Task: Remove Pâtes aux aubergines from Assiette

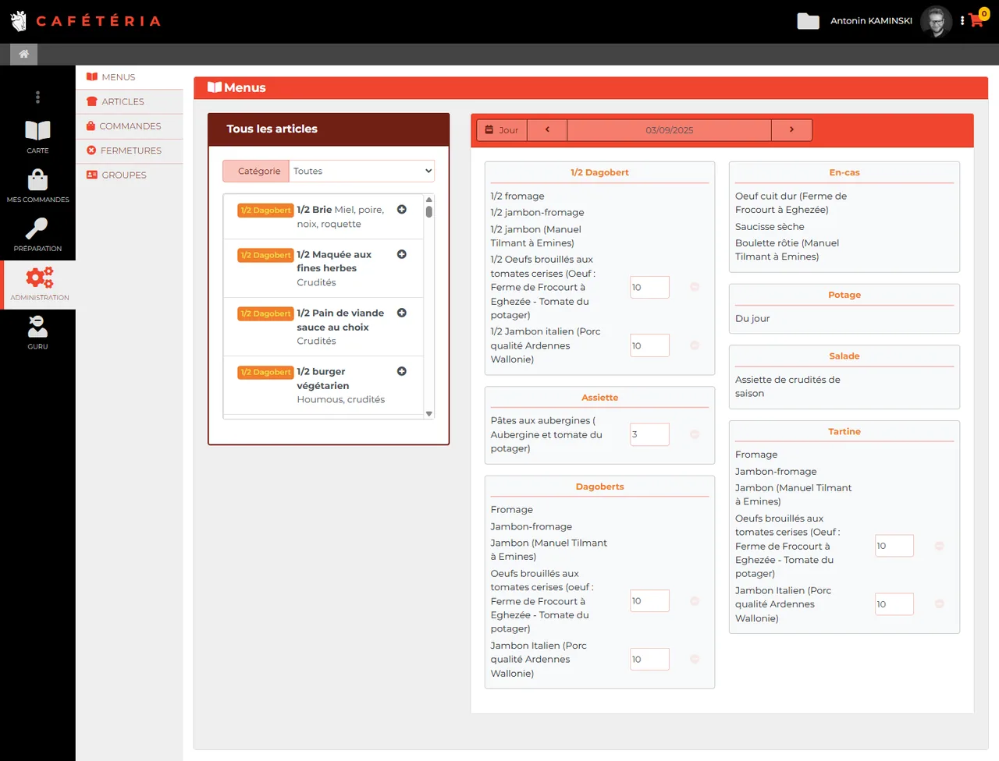Action: [x=695, y=434]
